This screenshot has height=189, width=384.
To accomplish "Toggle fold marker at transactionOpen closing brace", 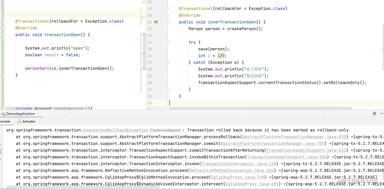I will coord(4,75).
